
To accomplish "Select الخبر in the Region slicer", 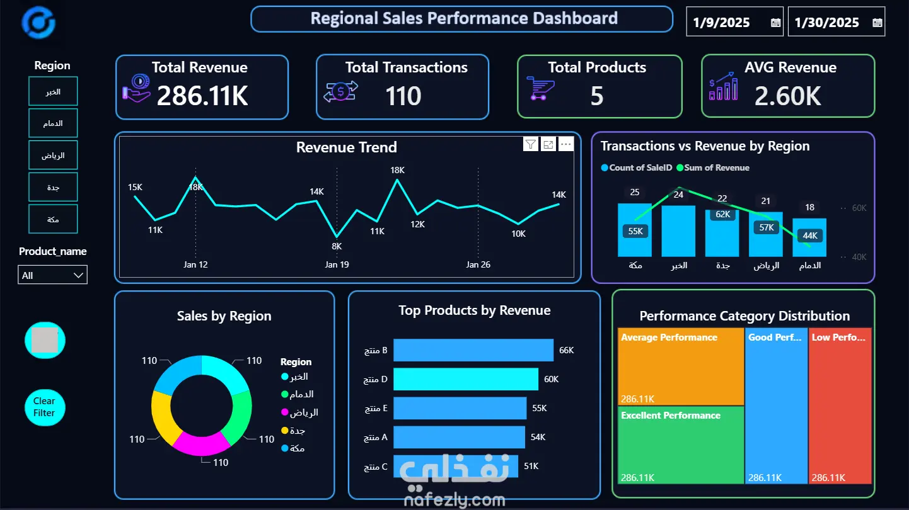I will pos(53,92).
